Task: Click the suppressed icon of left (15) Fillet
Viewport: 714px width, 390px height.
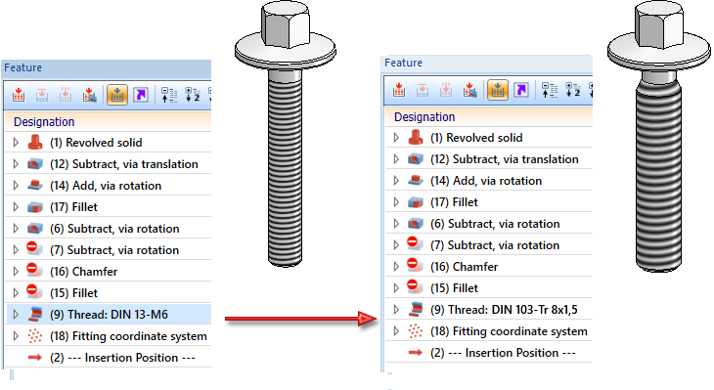Action: (34, 292)
